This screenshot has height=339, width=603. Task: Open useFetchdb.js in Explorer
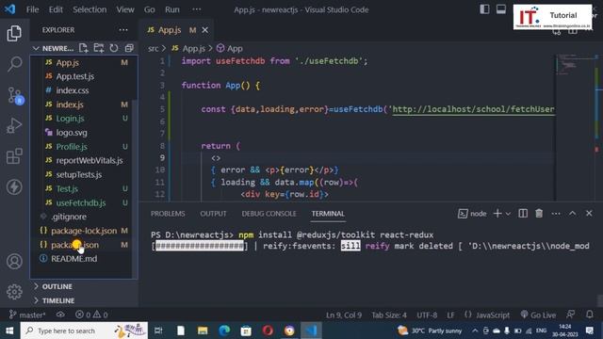pyautogui.click(x=81, y=202)
